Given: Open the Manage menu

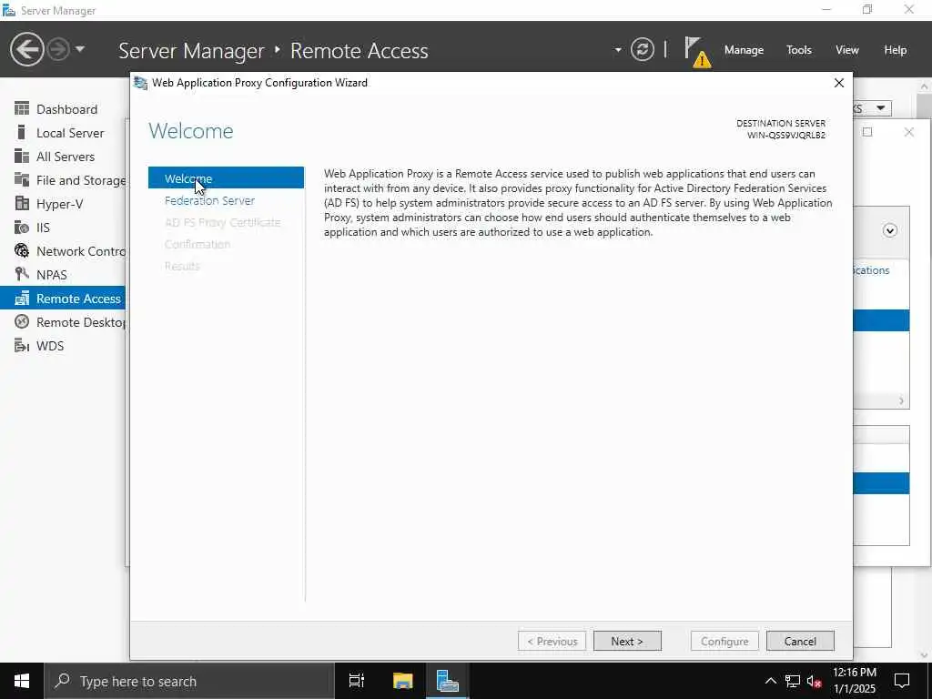Looking at the screenshot, I should click(x=744, y=50).
